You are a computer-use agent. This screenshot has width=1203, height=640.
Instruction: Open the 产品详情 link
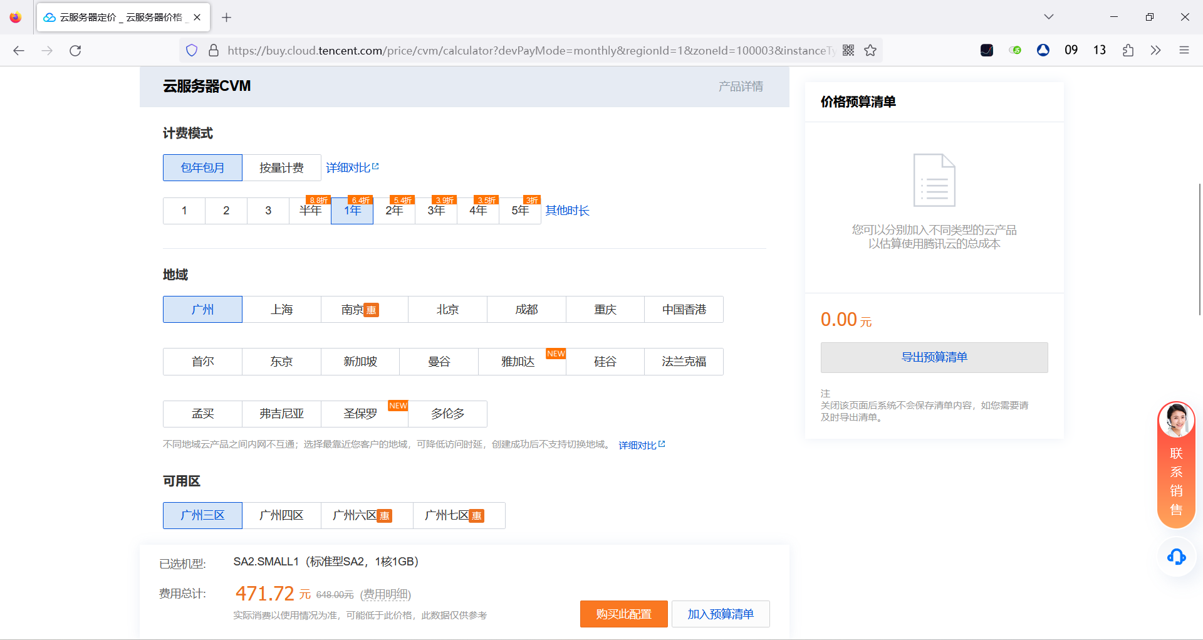(740, 86)
